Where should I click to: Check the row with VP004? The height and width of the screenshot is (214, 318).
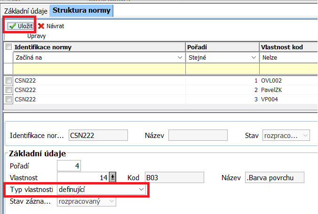[8, 99]
